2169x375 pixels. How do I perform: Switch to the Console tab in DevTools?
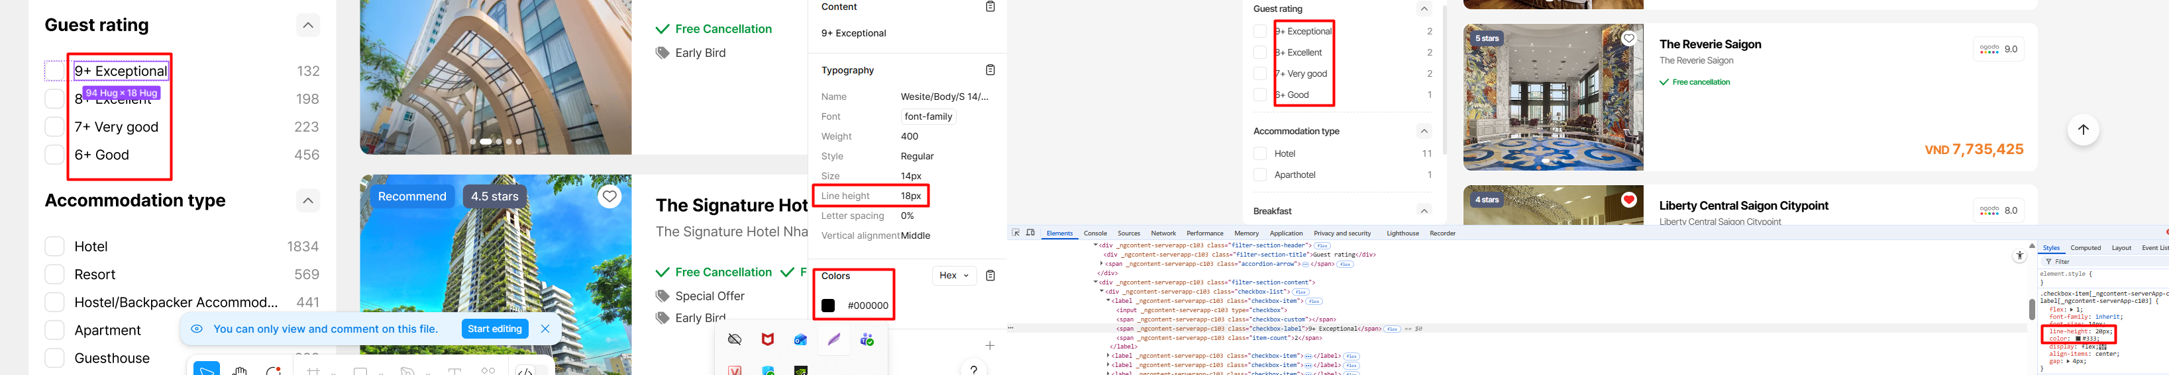(x=1094, y=233)
